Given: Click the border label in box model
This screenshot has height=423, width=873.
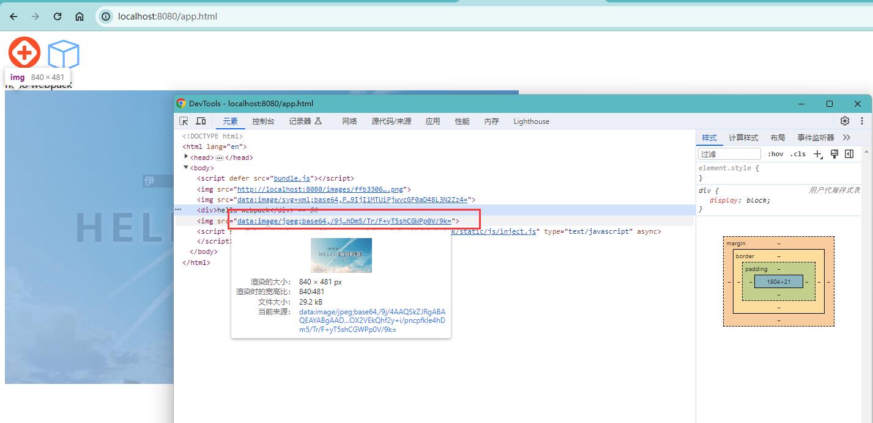Looking at the screenshot, I should coord(745,256).
